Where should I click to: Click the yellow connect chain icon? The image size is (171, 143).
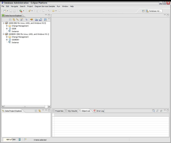click(17, 20)
